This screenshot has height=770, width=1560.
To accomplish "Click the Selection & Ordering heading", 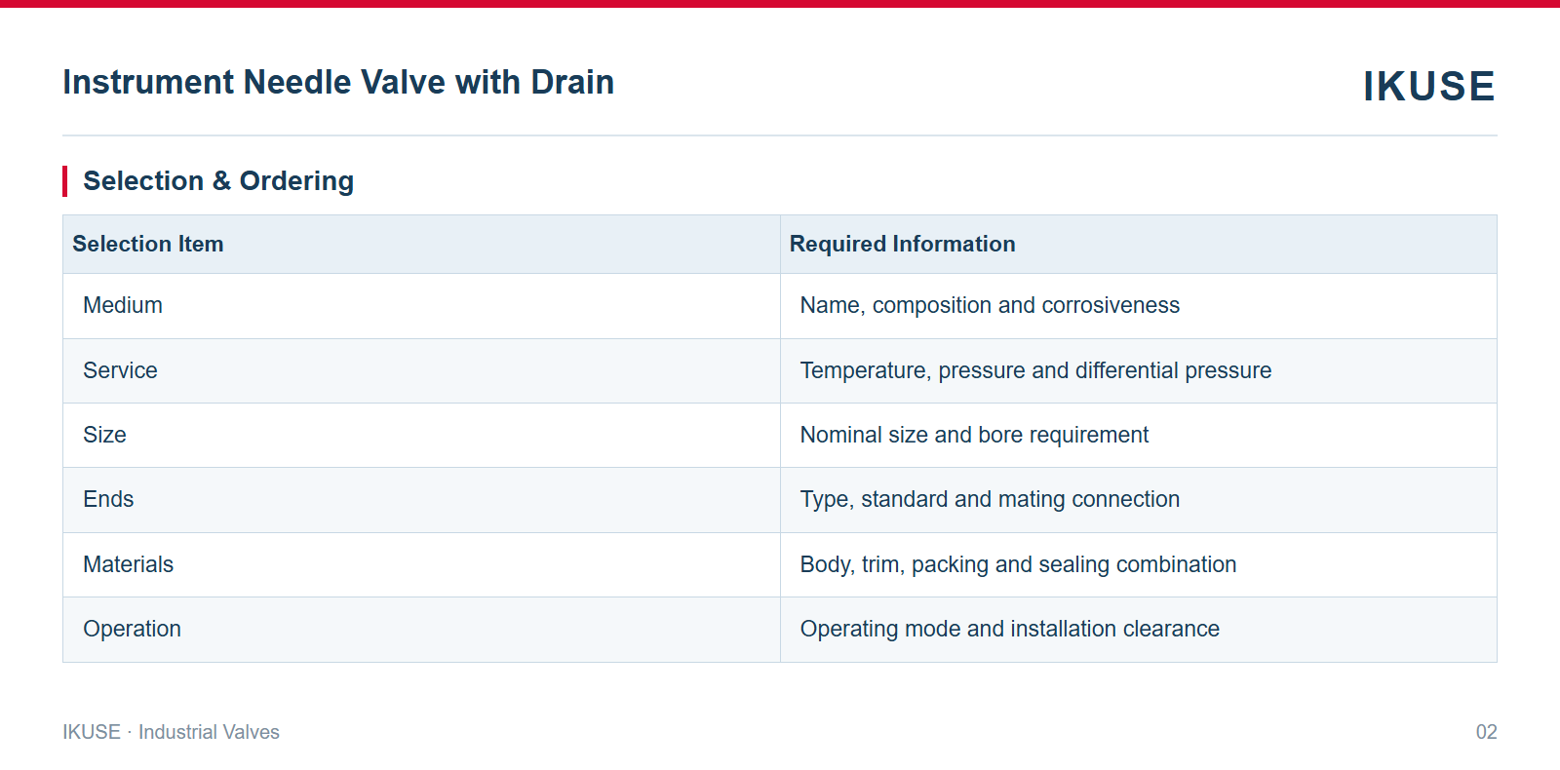I will pos(218,181).
